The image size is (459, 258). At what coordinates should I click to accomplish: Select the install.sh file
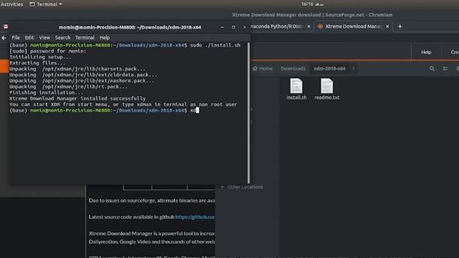[296, 89]
